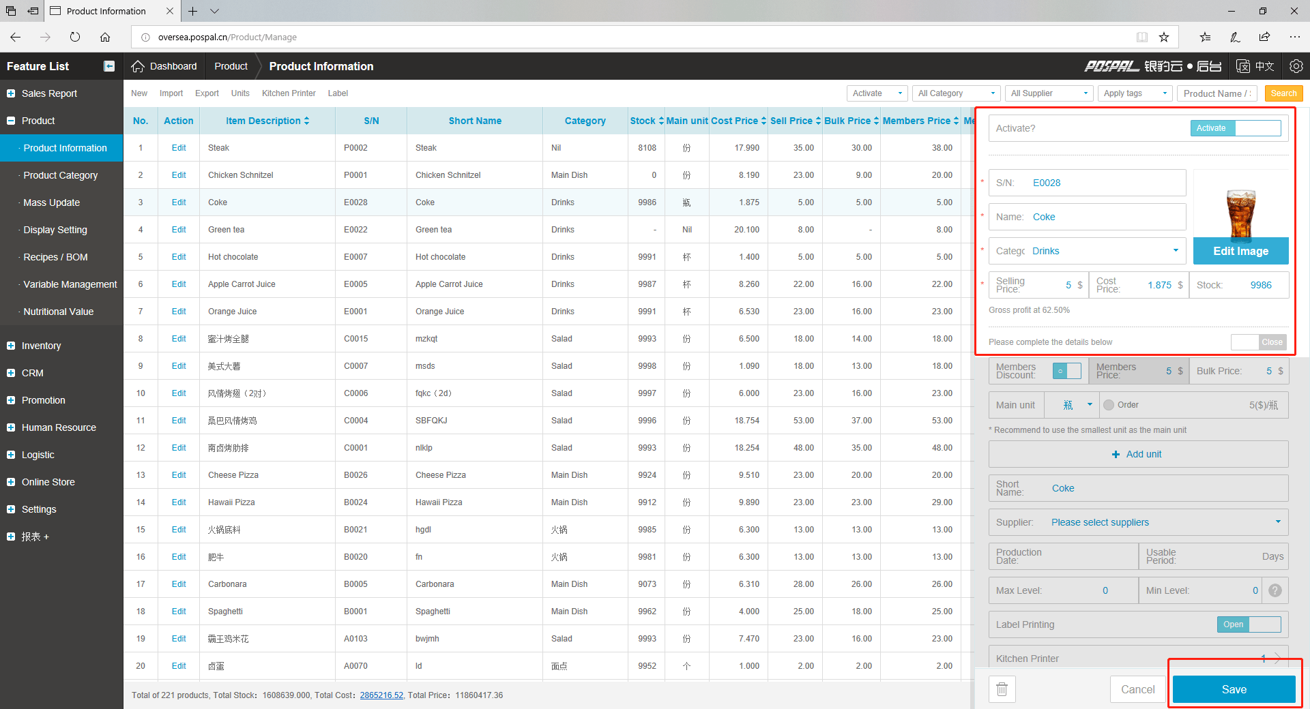Open reading view book icon
This screenshot has height=709, width=1310.
(1142, 37)
